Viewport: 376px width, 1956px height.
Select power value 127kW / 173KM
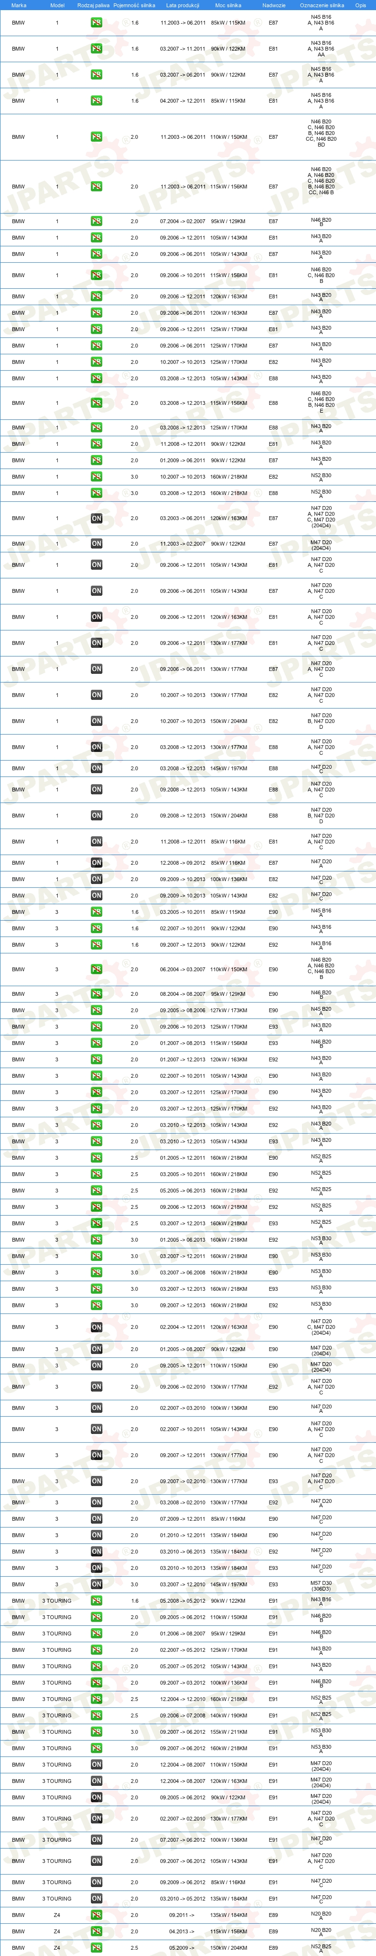coord(228,1011)
